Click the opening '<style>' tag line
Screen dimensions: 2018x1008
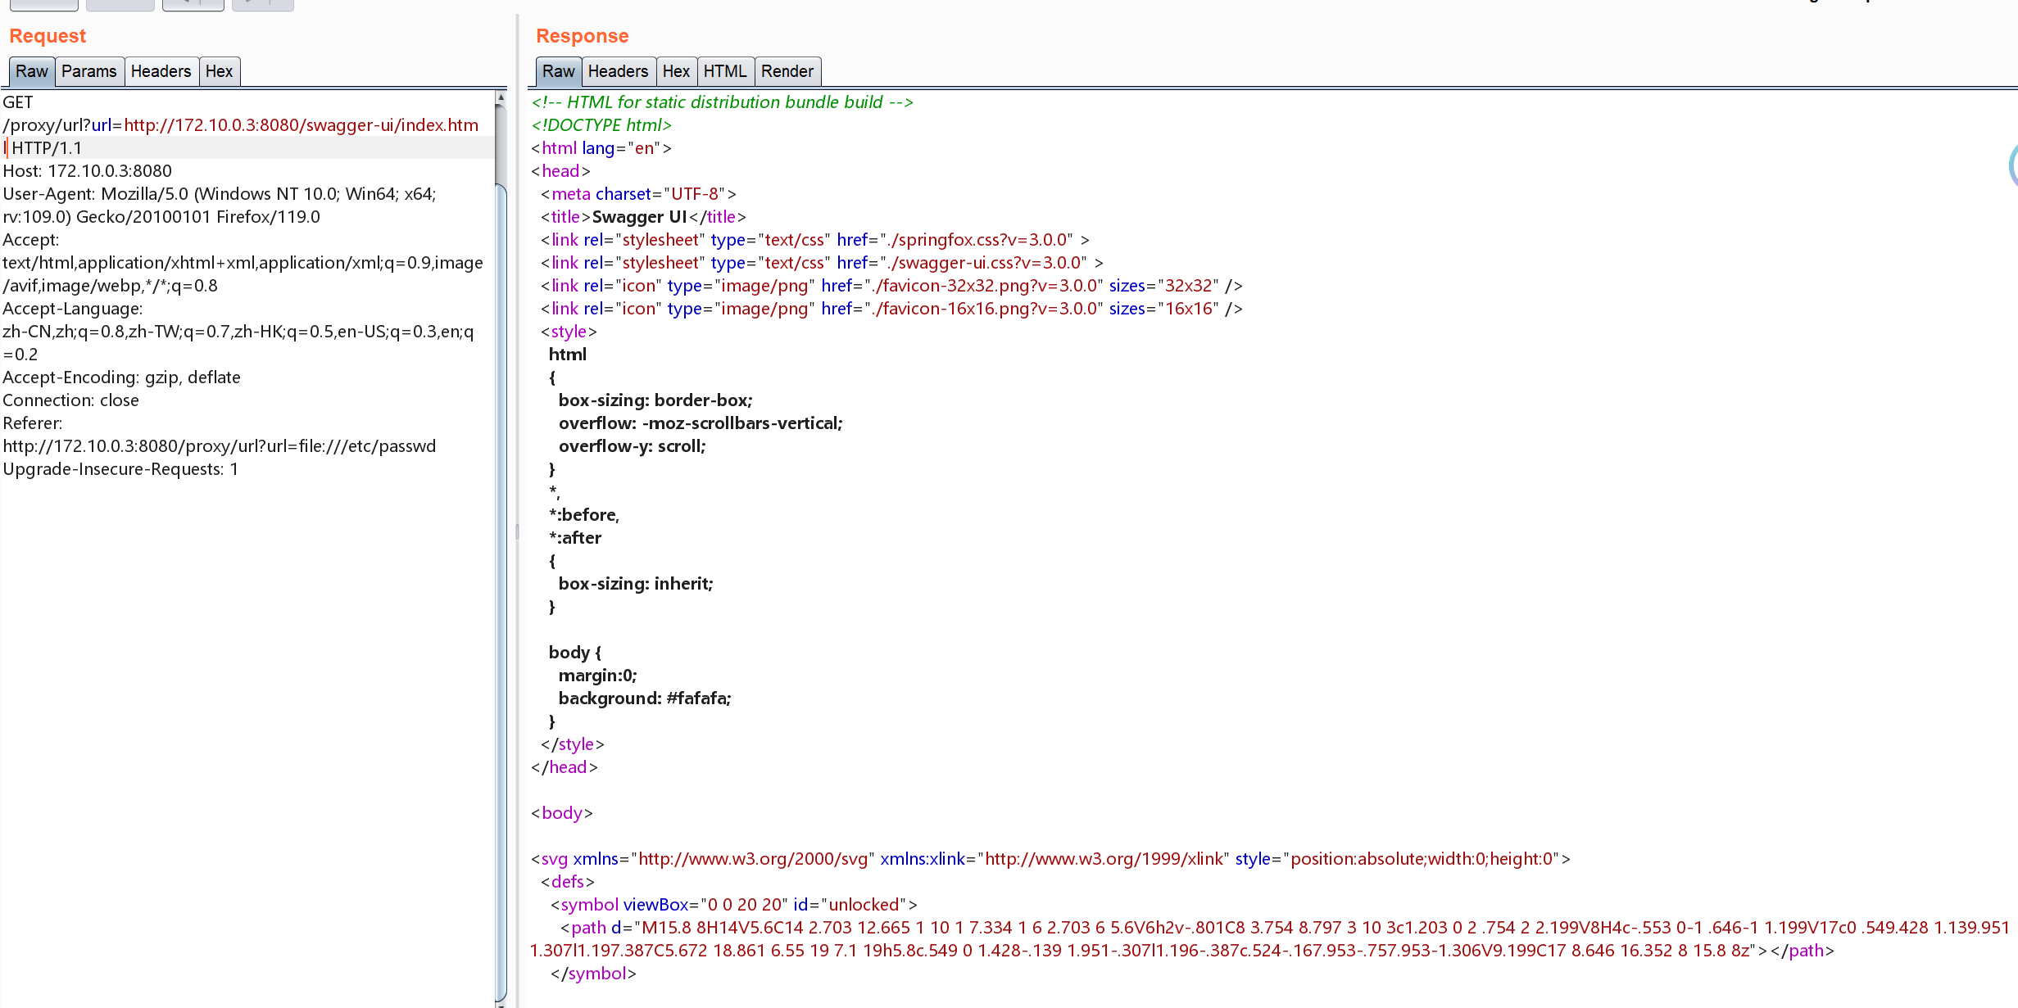click(x=569, y=332)
